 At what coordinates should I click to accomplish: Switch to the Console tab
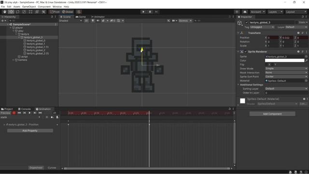[x=24, y=109]
